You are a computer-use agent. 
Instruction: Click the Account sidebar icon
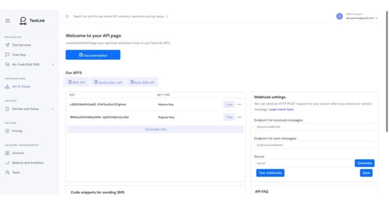point(7,153)
